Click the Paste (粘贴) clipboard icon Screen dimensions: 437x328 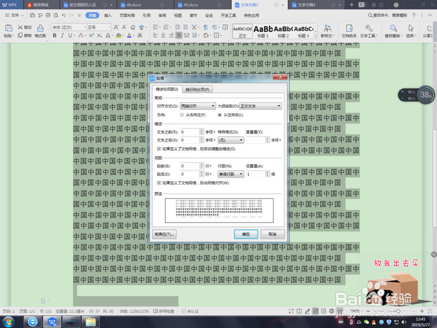pyautogui.click(x=9, y=28)
